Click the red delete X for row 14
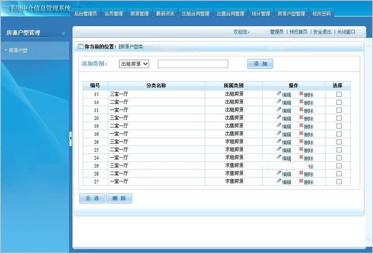This screenshot has height=254, width=373. [x=301, y=101]
